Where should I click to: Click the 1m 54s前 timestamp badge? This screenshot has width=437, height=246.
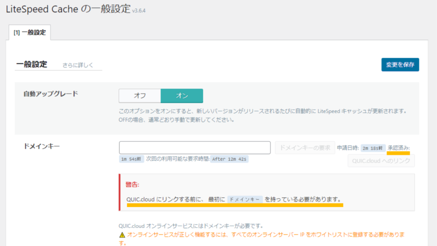(131, 159)
